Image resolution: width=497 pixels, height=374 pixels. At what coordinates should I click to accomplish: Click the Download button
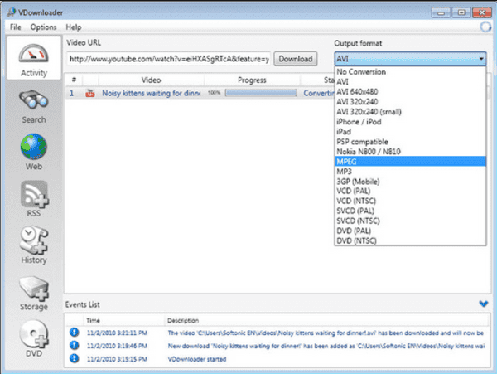(x=295, y=59)
